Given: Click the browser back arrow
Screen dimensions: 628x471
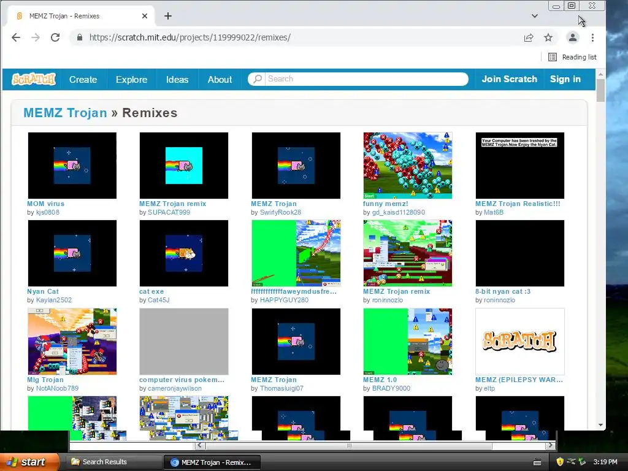Looking at the screenshot, I should coord(16,37).
